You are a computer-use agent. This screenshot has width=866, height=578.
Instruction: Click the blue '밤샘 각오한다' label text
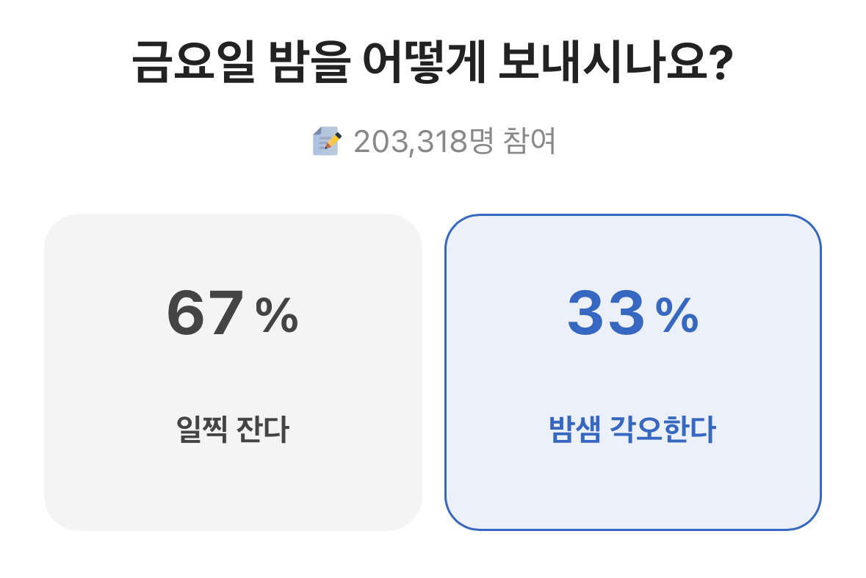(x=632, y=430)
